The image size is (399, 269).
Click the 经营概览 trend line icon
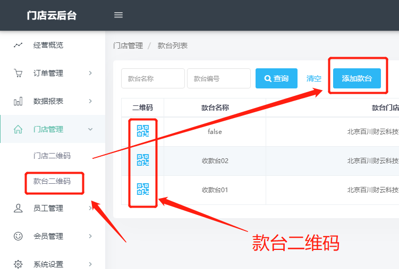click(x=18, y=45)
